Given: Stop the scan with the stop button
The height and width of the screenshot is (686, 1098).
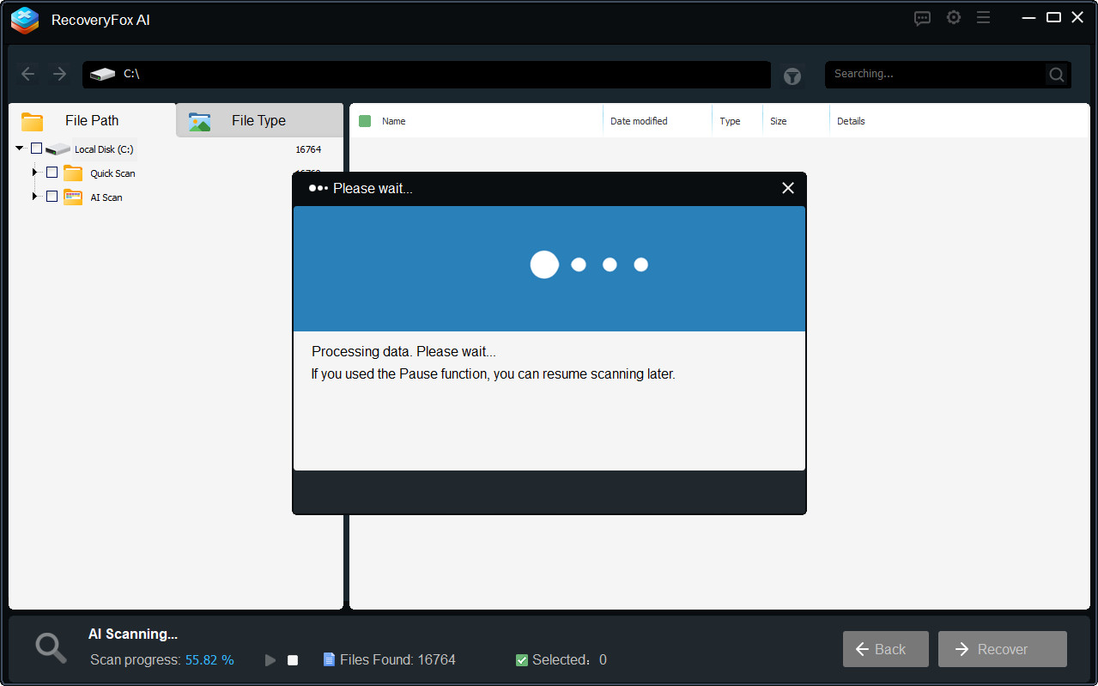Looking at the screenshot, I should click(x=293, y=660).
